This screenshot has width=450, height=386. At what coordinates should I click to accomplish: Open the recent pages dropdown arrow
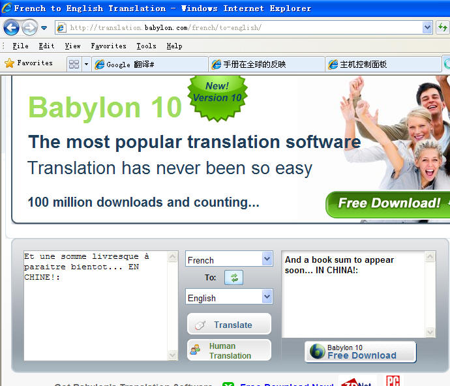click(44, 28)
